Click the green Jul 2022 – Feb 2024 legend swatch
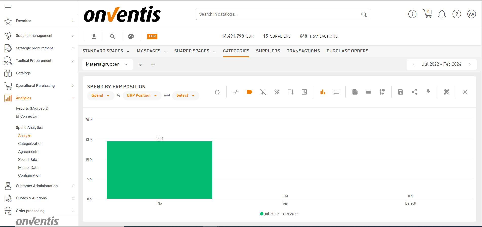The image size is (482, 227). pos(262,214)
